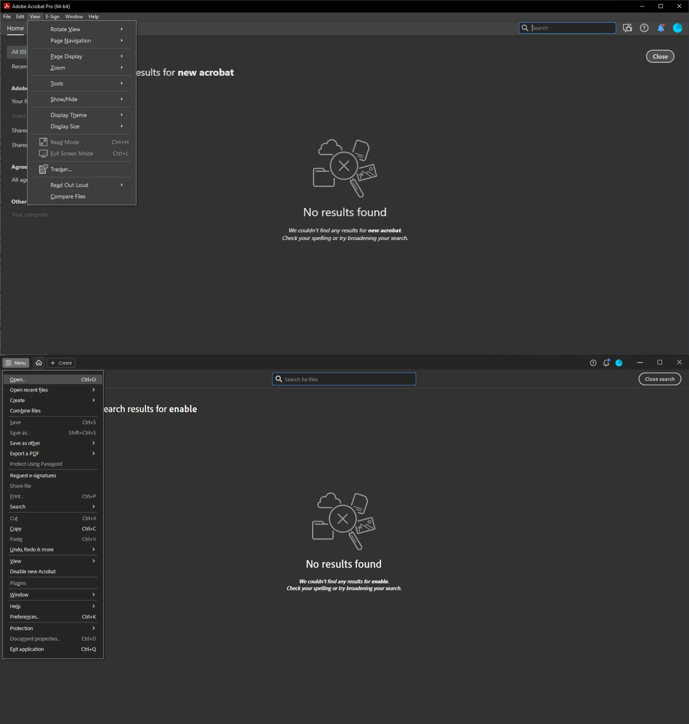Open the E-Sign menu in the menu bar
689x724 pixels.
tap(52, 16)
